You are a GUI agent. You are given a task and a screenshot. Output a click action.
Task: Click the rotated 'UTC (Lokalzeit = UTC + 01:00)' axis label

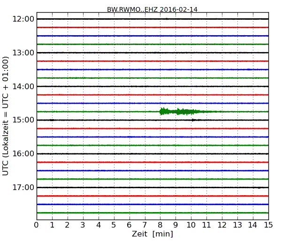tap(6, 116)
